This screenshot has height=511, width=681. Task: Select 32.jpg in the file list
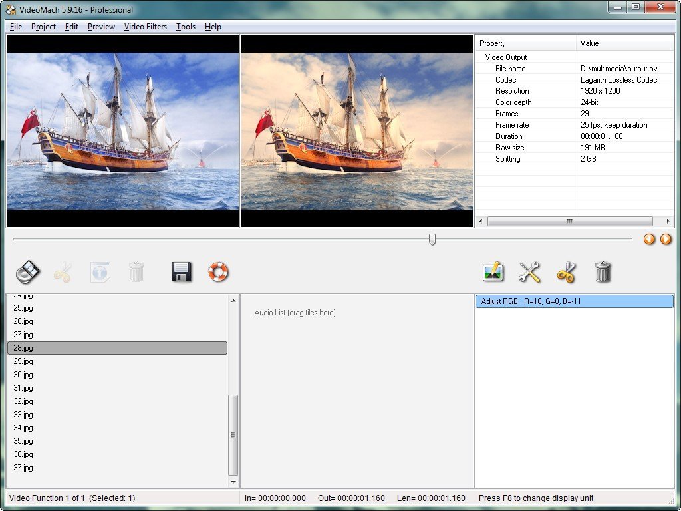(23, 401)
